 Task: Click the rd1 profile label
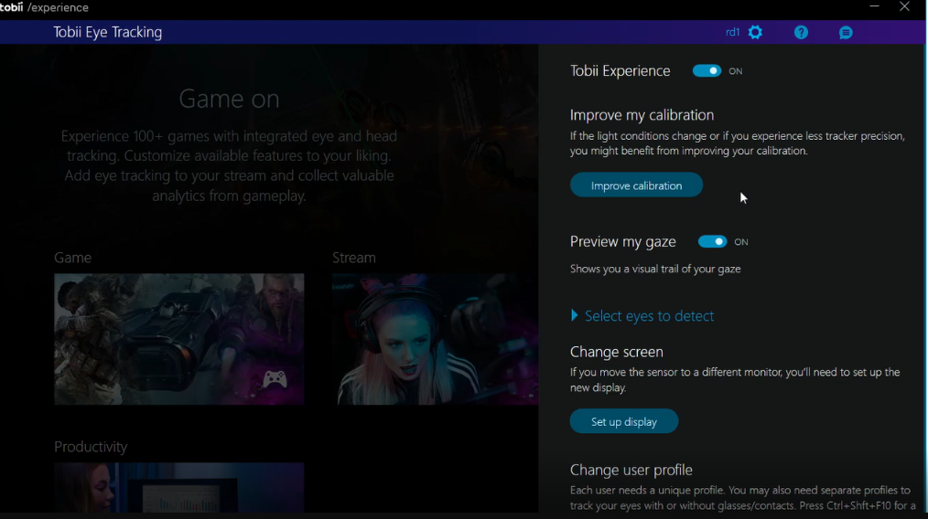point(733,33)
